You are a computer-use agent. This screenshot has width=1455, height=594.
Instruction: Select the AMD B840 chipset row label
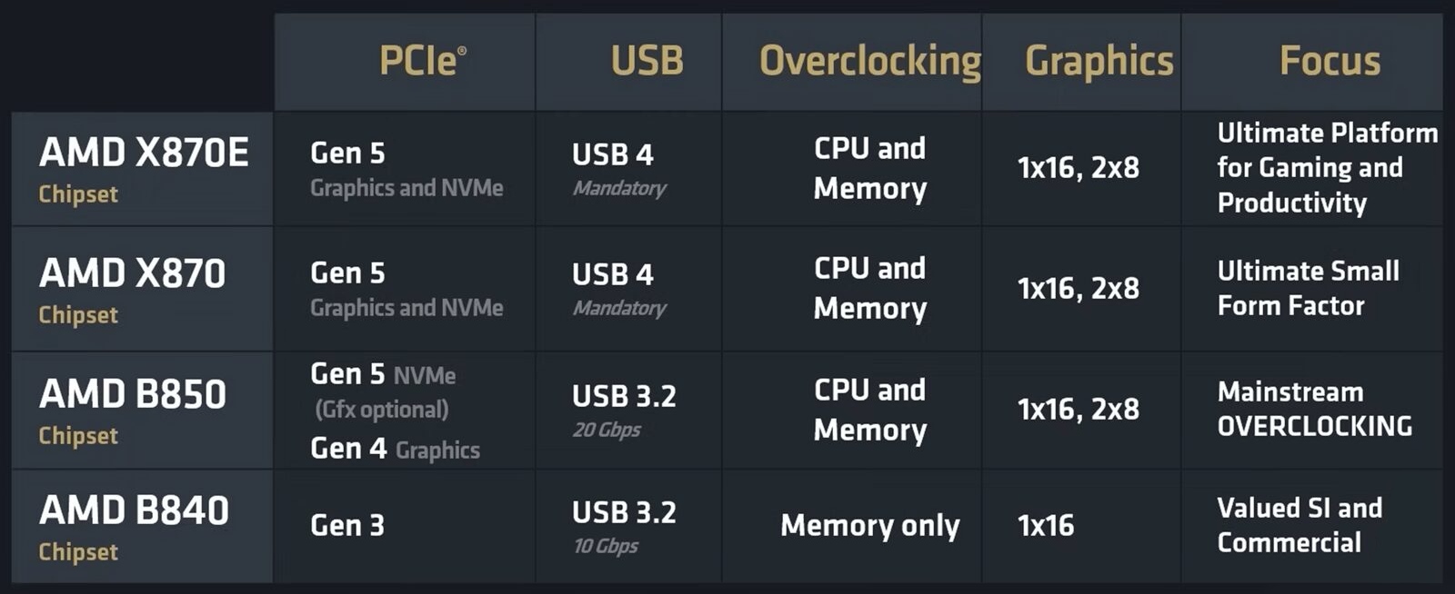[x=134, y=527]
